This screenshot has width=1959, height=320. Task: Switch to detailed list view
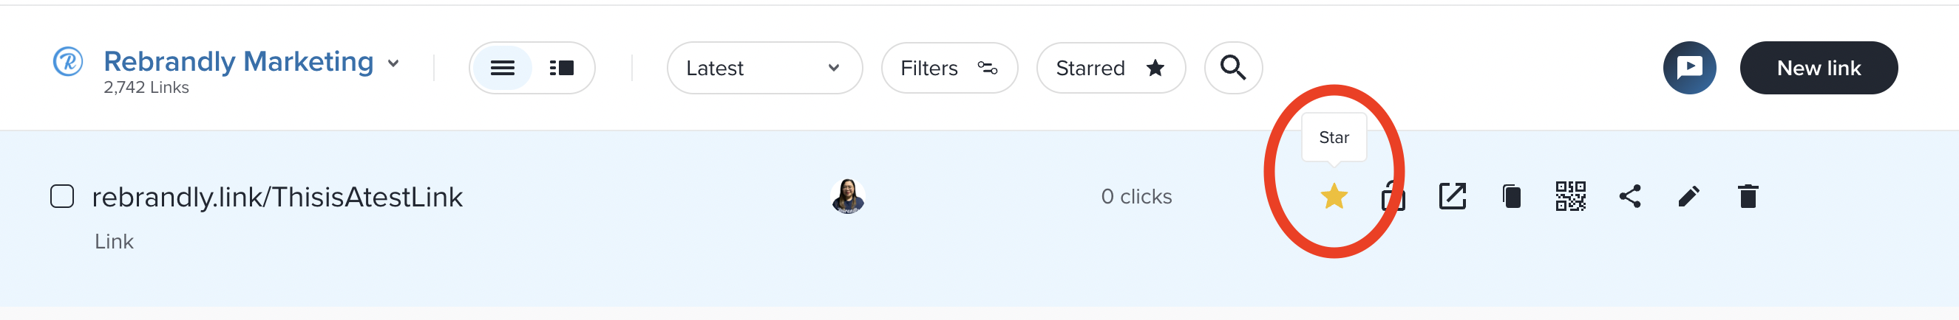click(x=561, y=69)
